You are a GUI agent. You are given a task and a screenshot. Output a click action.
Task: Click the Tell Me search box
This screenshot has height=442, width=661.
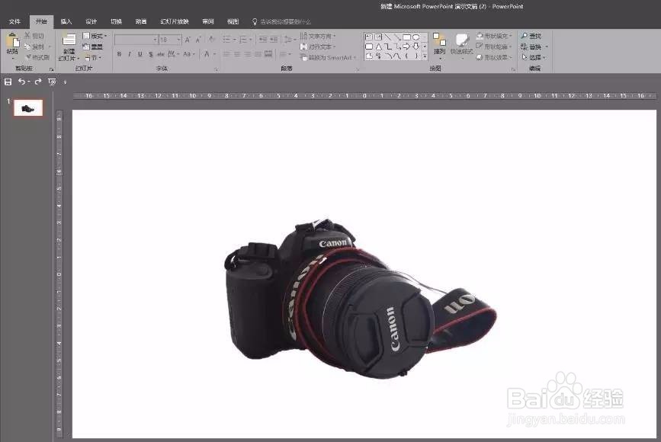coord(281,21)
